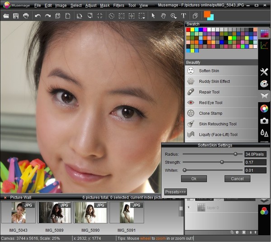The image size is (271, 242).
Task: Select the magnifier zoom tool
Action: (x=173, y=16)
